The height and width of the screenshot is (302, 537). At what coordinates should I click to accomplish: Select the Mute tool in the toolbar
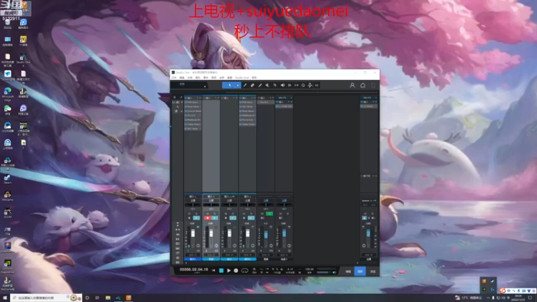point(267,85)
